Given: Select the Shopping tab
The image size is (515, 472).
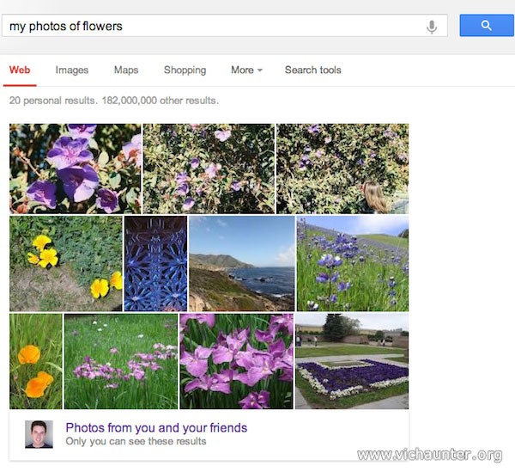Looking at the screenshot, I should coord(185,70).
